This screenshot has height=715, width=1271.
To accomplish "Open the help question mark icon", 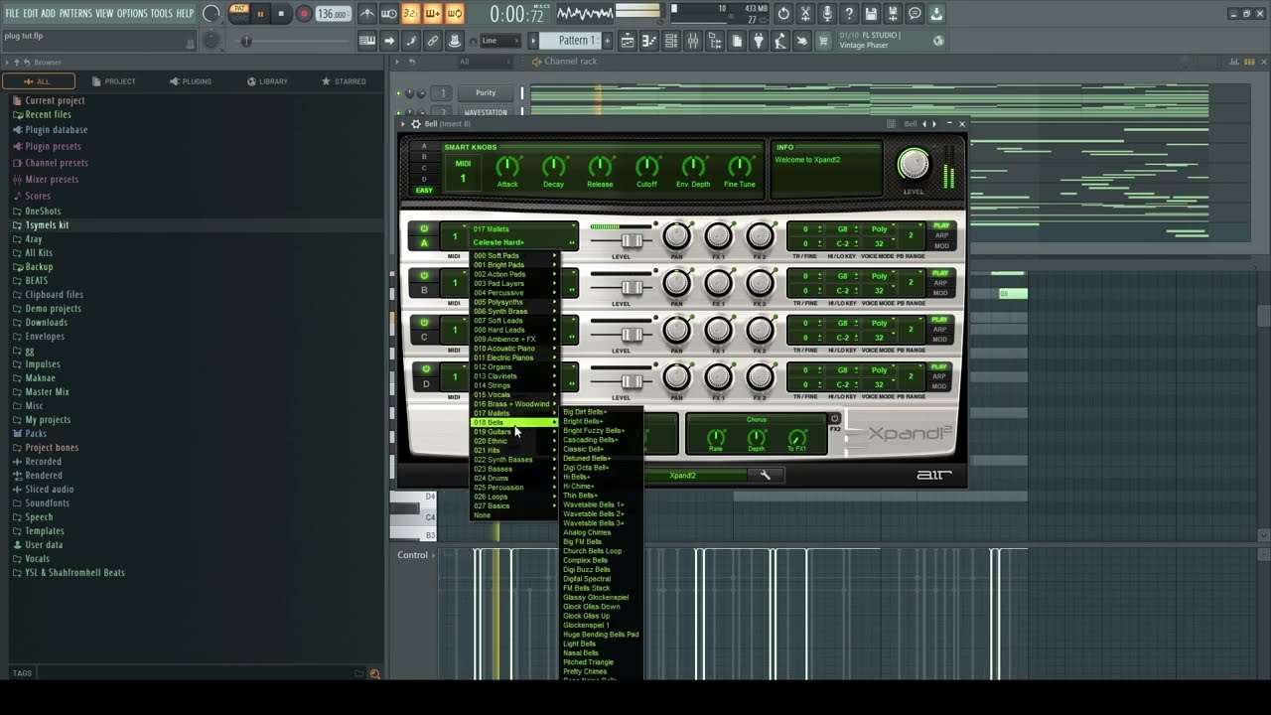I will pyautogui.click(x=849, y=14).
